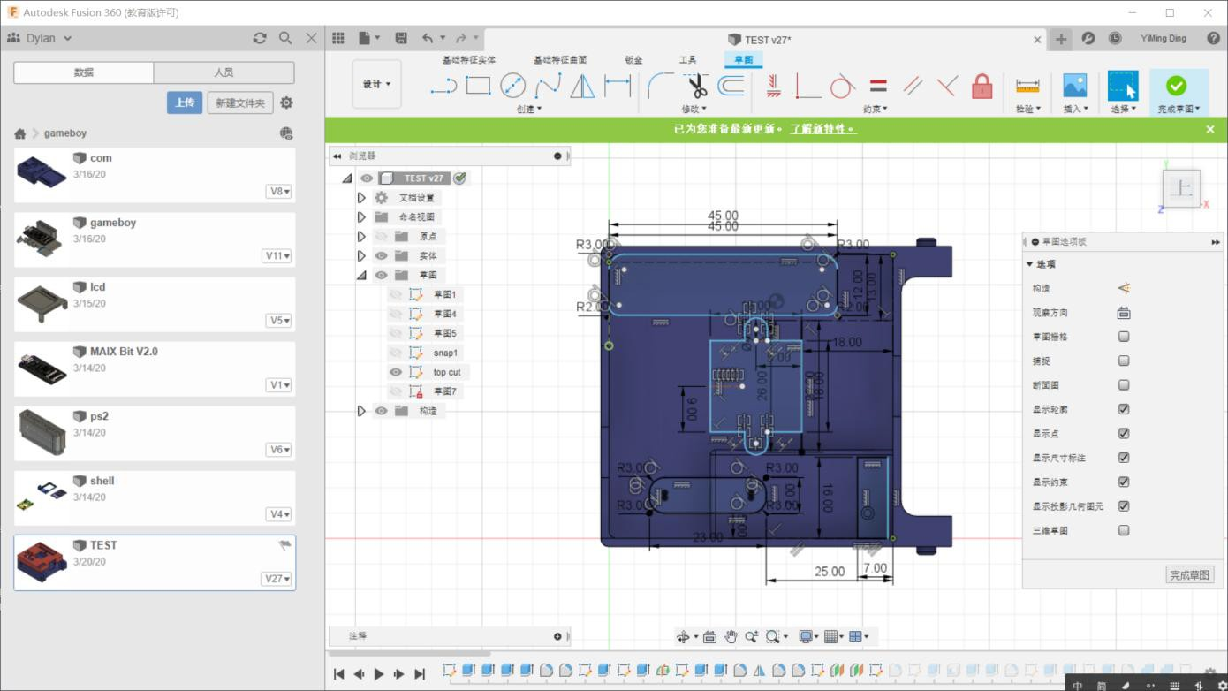Screen dimensions: 1228x691
Task: Activate the Fillet sketch tool
Action: pos(661,86)
